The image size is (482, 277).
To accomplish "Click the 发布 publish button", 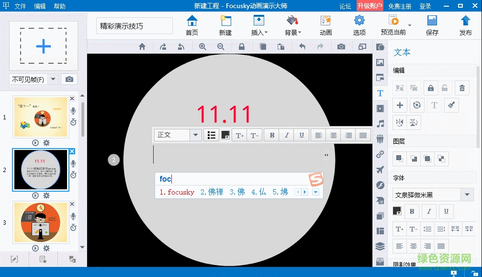I will pos(465,26).
